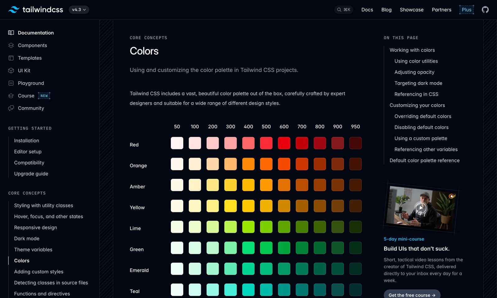Select the Amber 400 color swatch

click(x=248, y=185)
